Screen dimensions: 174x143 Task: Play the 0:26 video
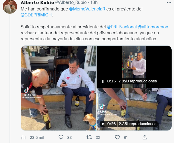pyautogui.click(x=103, y=124)
